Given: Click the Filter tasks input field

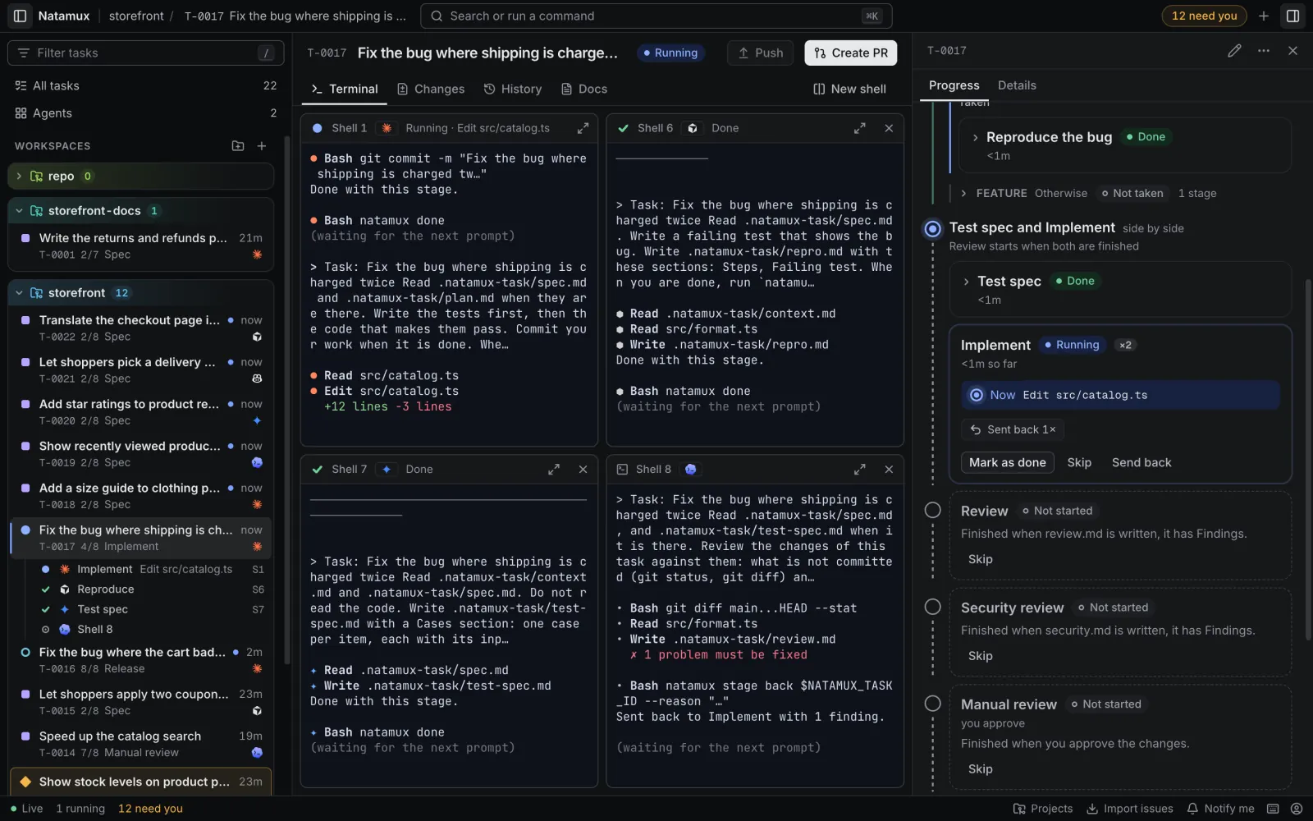Looking at the screenshot, I should click(146, 53).
